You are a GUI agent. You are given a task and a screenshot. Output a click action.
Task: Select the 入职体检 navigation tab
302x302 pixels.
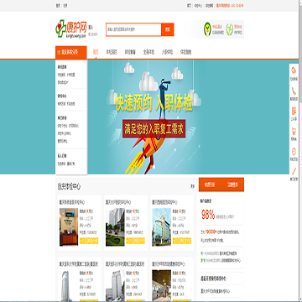[167, 52]
